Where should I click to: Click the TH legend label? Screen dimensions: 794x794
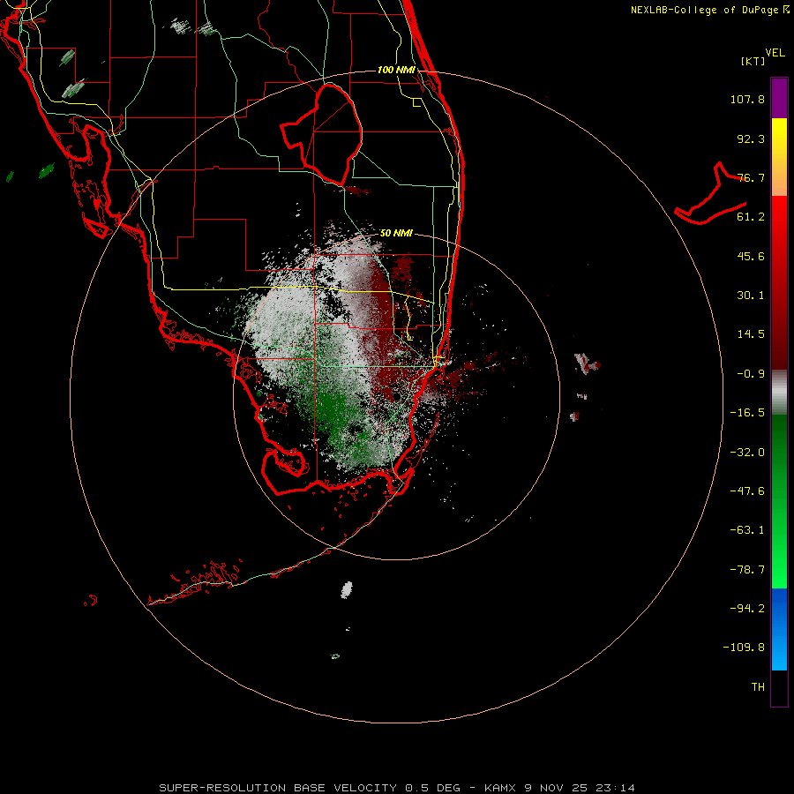coord(758,687)
